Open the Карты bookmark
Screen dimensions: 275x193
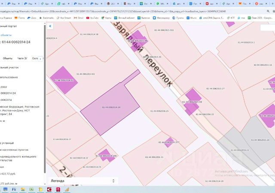(x=106, y=18)
